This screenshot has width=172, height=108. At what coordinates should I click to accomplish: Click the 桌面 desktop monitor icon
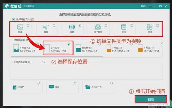(51, 87)
